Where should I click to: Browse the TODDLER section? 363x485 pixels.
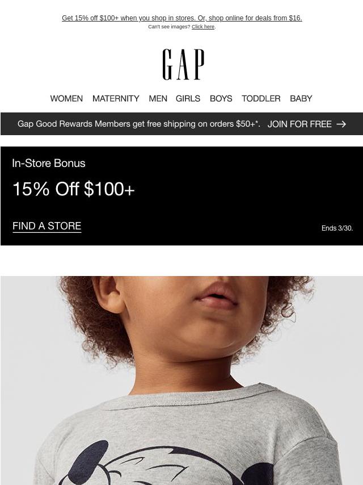point(261,98)
